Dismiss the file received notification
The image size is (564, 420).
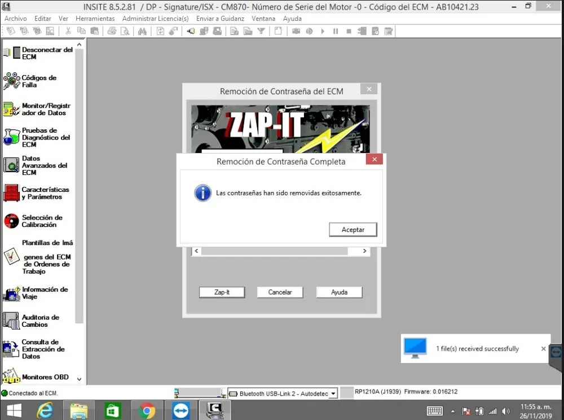tap(543, 348)
